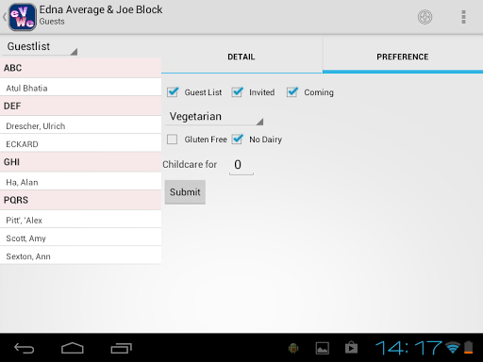
Task: Open the picture notification icon in the status bar
Action: click(323, 348)
